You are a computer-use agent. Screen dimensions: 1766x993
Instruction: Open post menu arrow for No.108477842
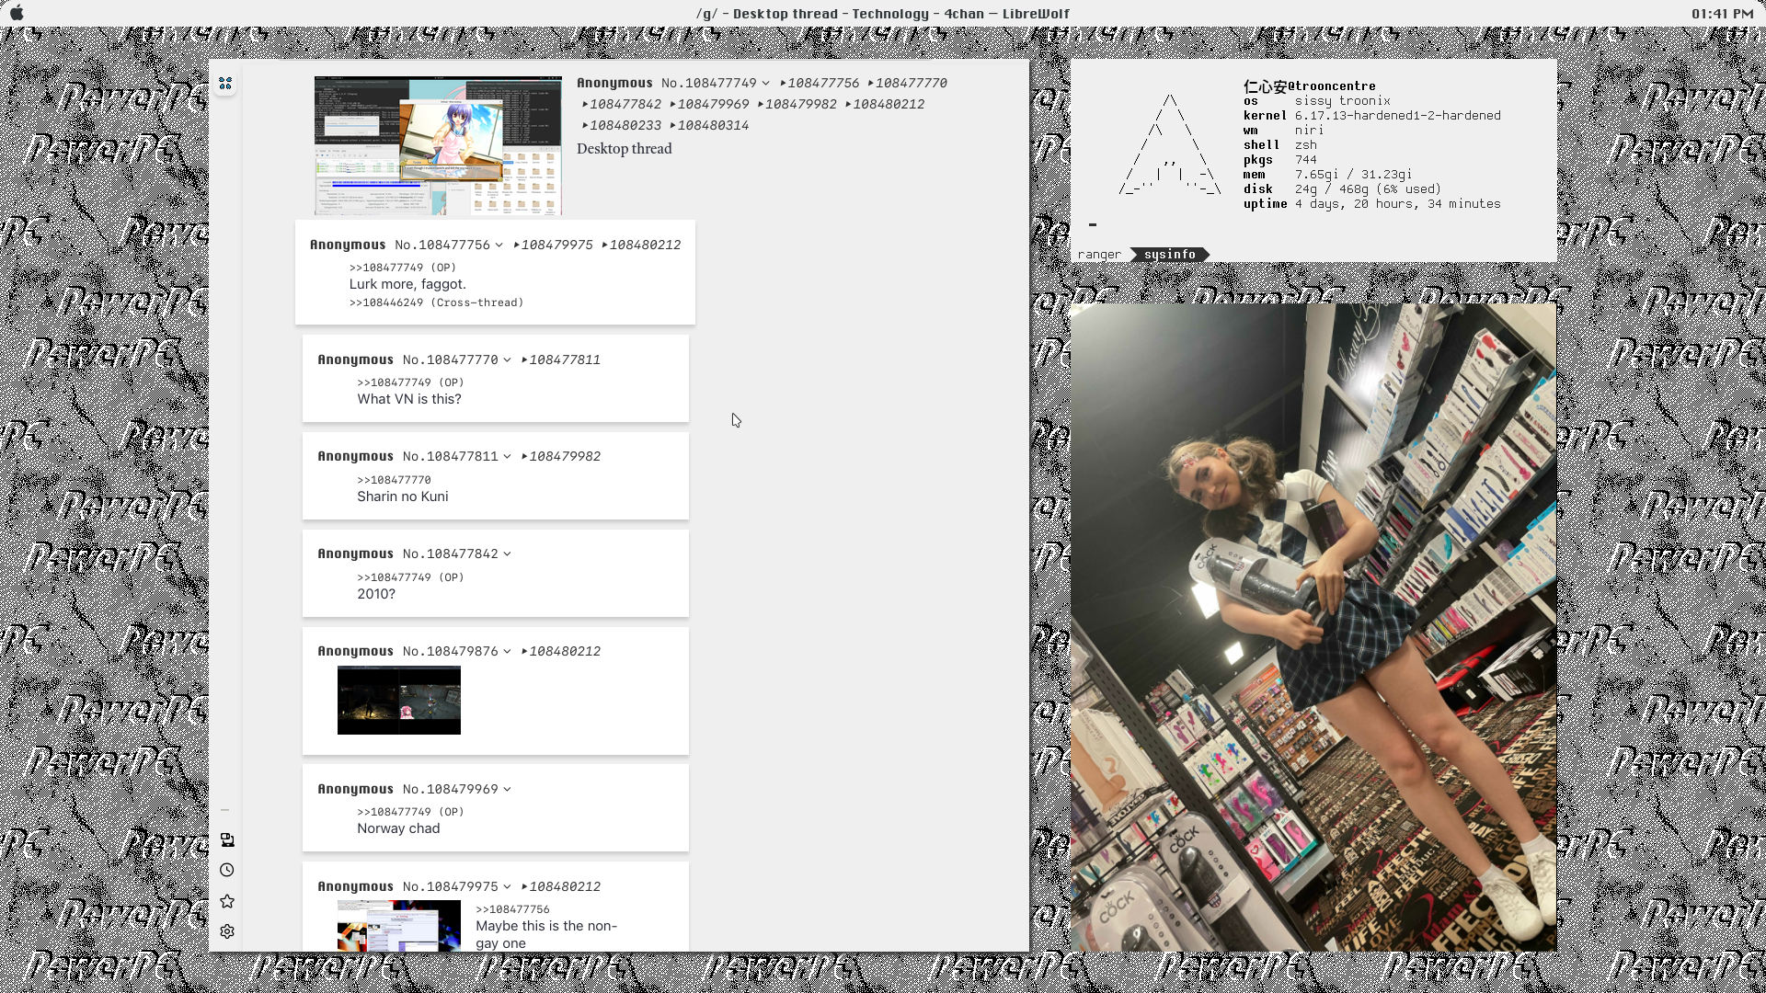click(507, 554)
